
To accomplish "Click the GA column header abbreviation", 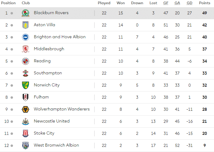I will 177,3.
